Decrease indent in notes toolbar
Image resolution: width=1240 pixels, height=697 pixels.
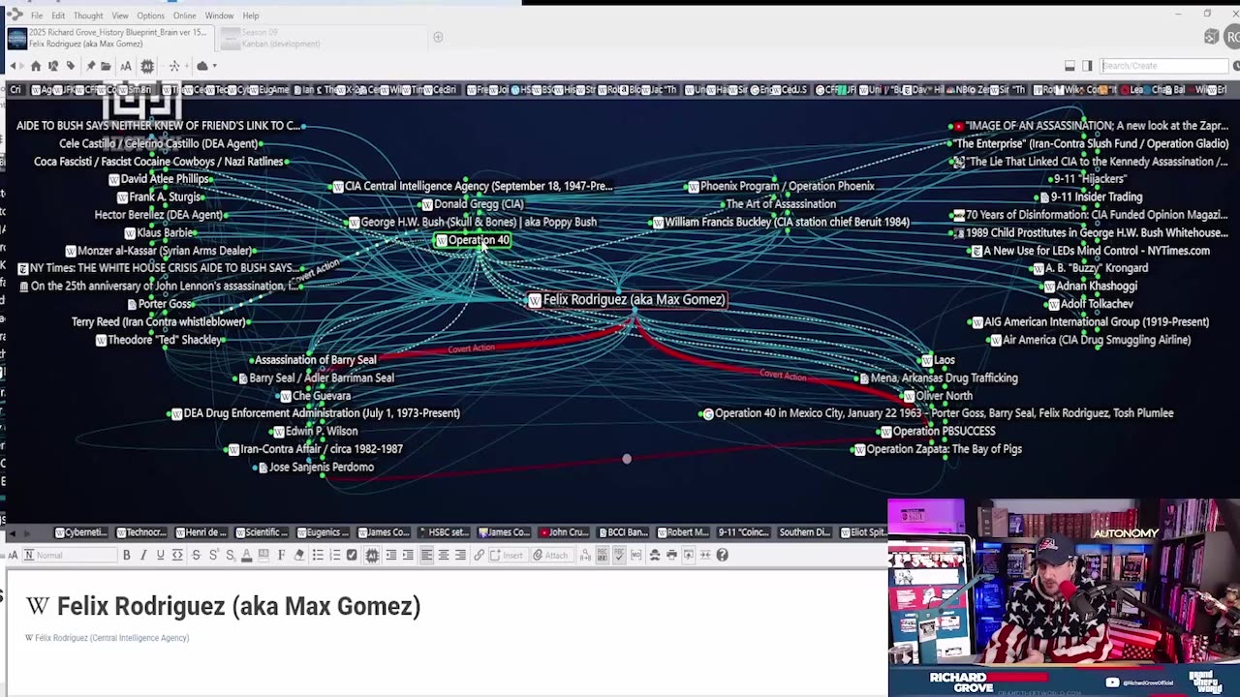[x=391, y=555]
